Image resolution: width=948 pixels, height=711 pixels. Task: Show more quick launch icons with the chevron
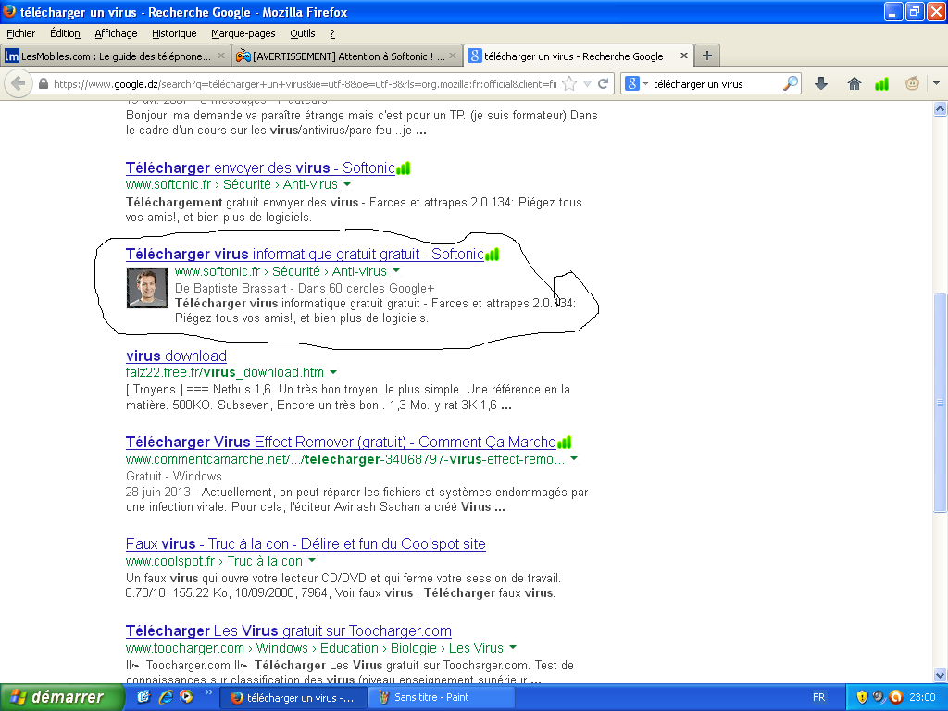tap(208, 692)
